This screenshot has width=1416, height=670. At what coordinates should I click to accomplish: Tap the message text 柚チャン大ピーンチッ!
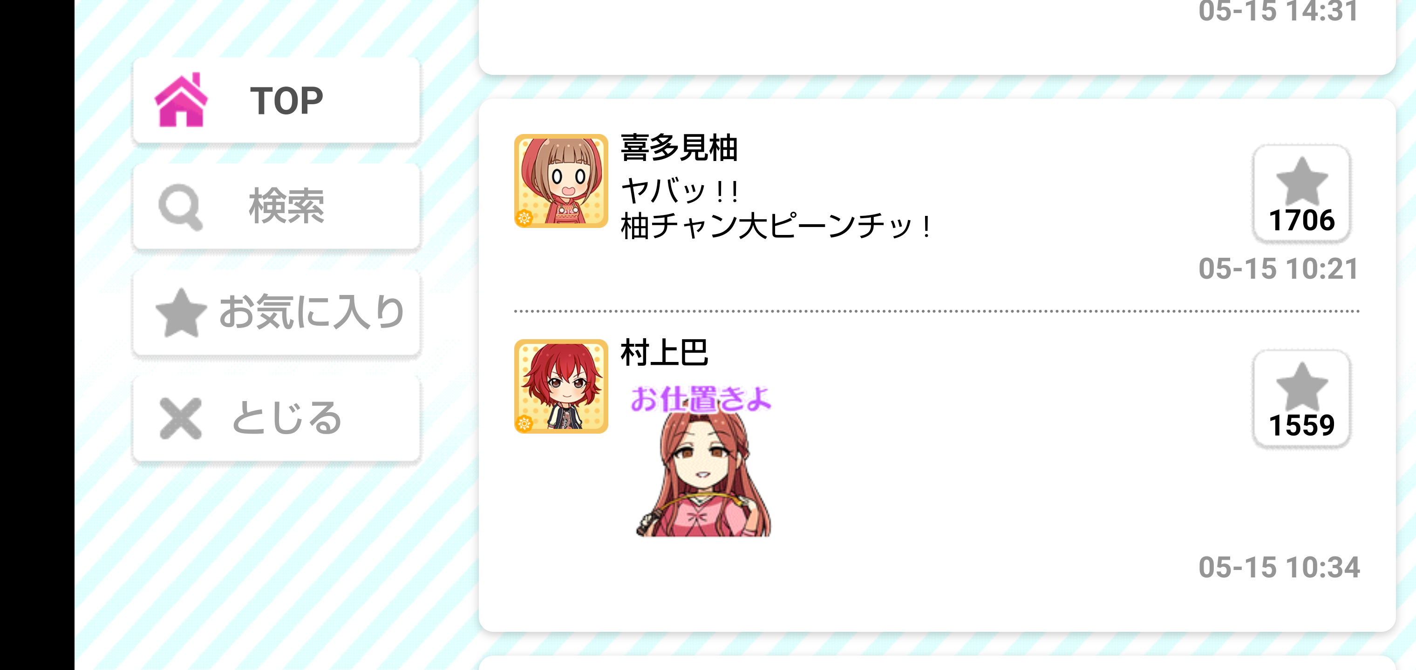776,226
